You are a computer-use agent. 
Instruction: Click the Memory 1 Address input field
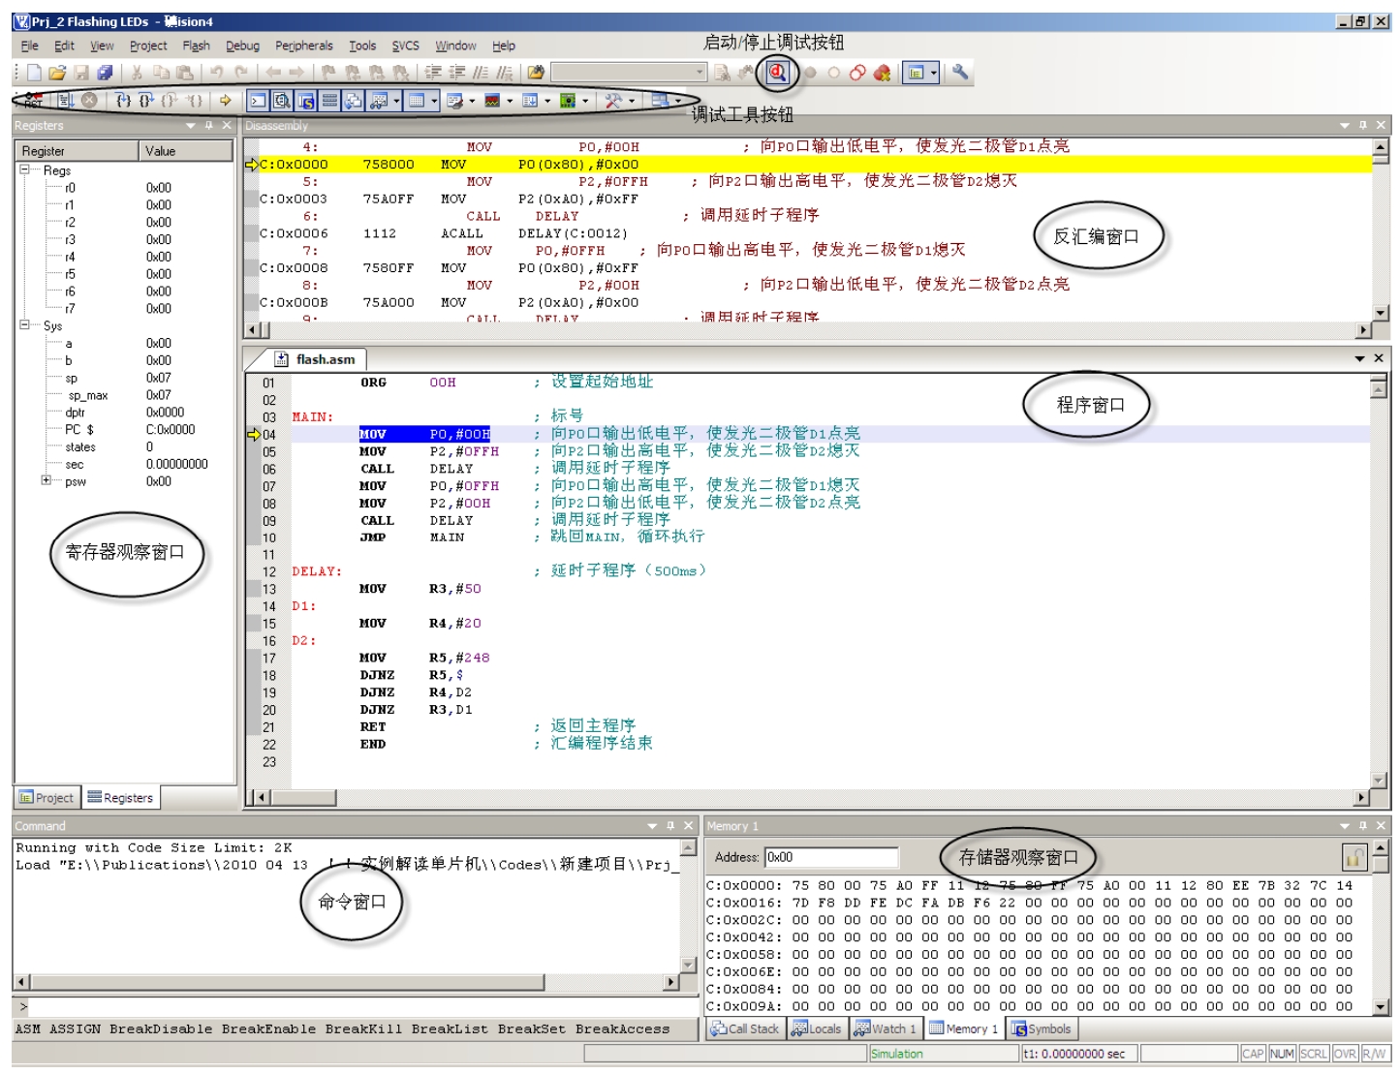click(x=830, y=857)
